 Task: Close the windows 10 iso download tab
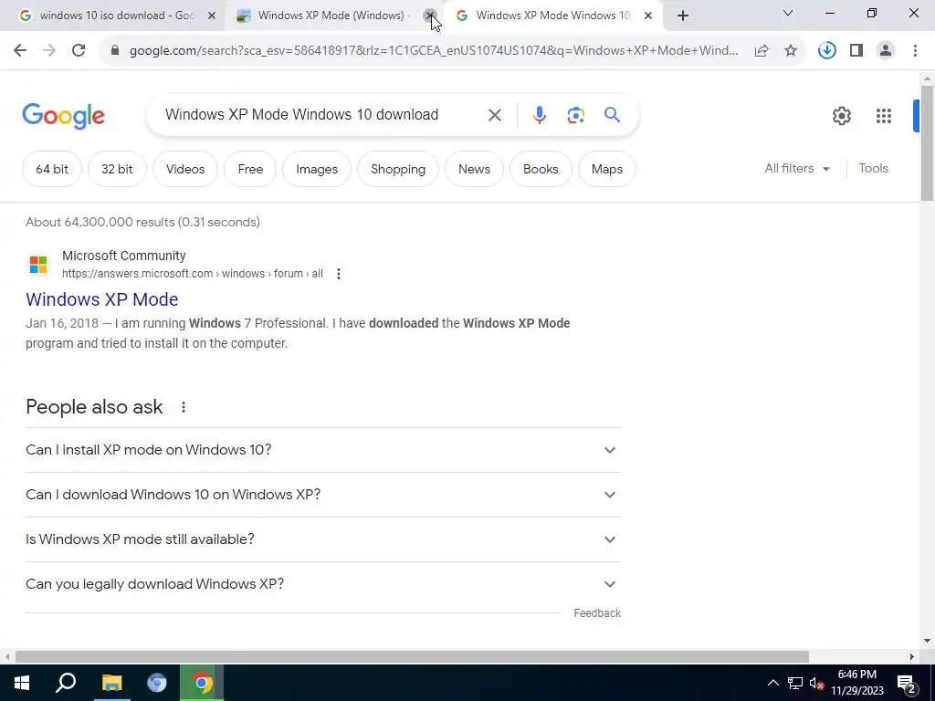point(211,16)
